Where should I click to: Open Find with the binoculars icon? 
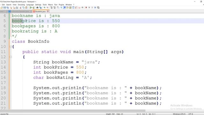tap(37, 8)
